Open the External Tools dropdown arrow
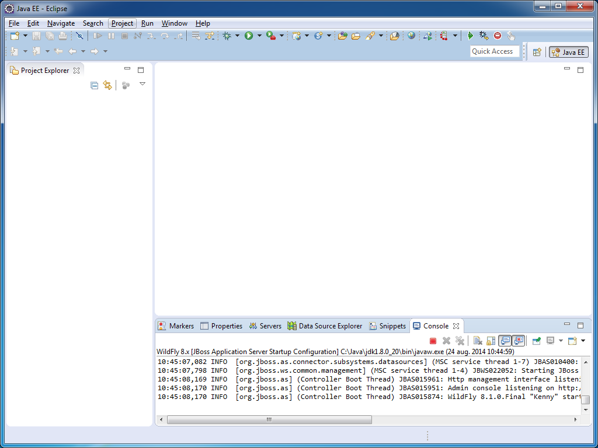Screen dimensions: 598x448 (281, 36)
